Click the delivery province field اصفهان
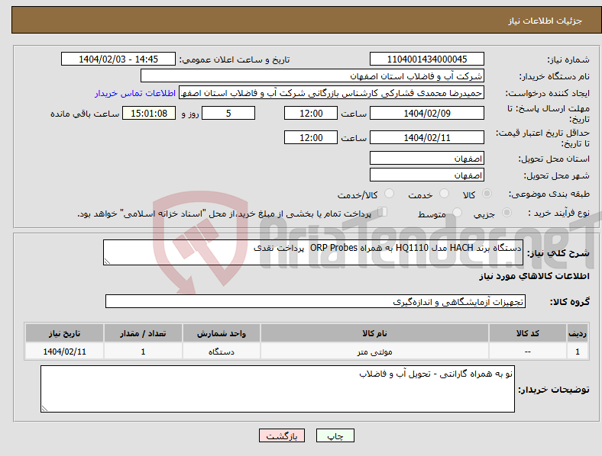Screen dimensions: 602x456 click(x=426, y=158)
